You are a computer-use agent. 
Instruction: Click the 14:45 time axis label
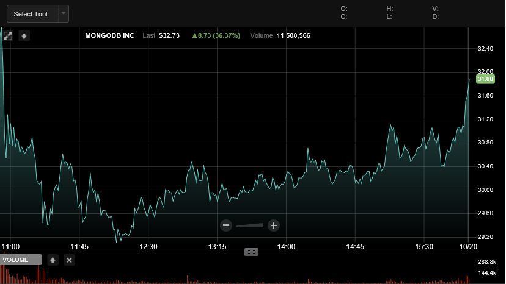355,247
